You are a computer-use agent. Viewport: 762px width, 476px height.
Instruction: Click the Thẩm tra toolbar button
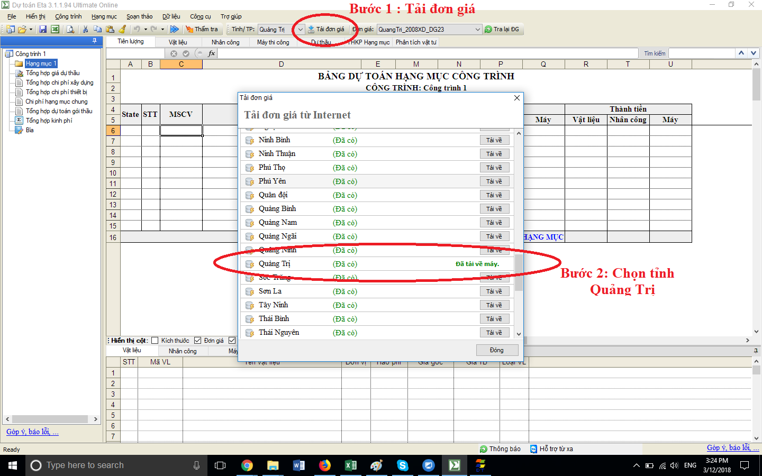coord(202,30)
